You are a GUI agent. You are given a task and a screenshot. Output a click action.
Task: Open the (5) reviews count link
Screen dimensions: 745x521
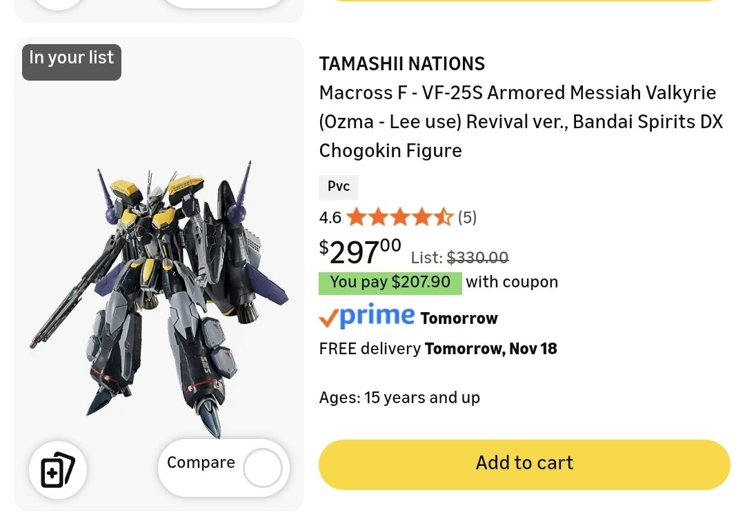point(467,218)
